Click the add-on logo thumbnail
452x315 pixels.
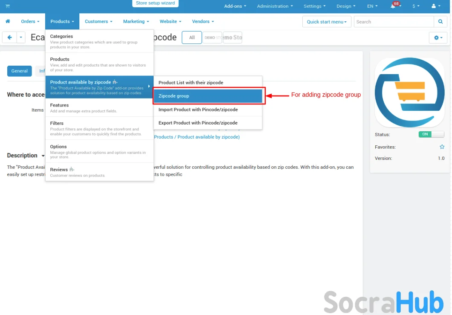pos(409,92)
